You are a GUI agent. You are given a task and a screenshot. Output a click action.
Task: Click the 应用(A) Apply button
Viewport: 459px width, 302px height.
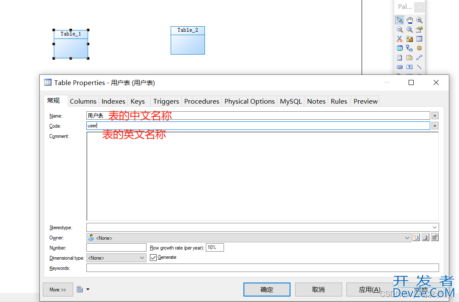[x=369, y=289]
